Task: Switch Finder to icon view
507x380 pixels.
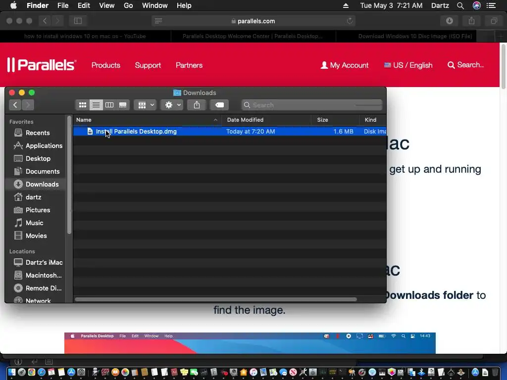Action: tap(83, 105)
